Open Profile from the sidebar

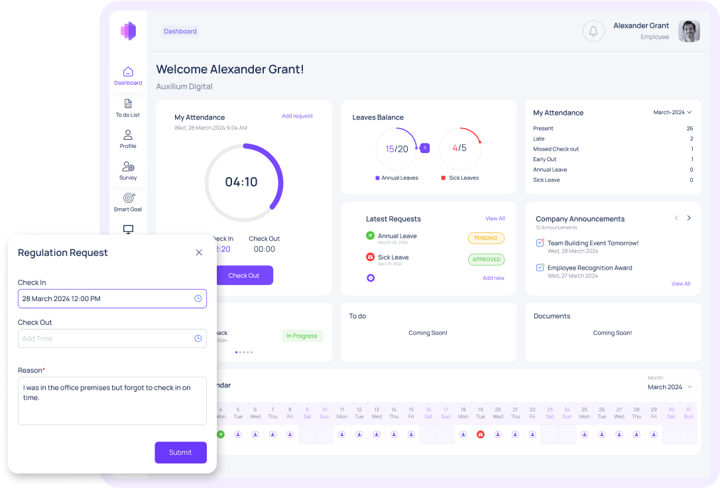[x=128, y=139]
